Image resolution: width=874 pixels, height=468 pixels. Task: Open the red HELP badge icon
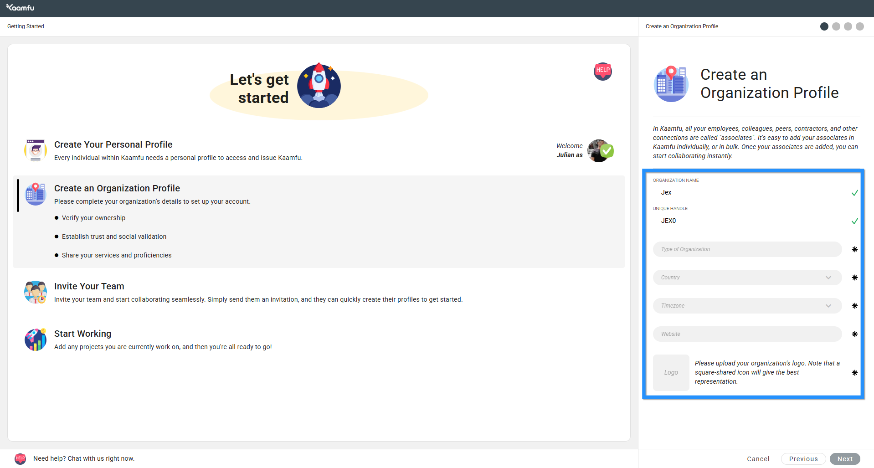pos(602,71)
